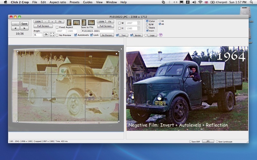
Task: Open the Presets menu
Action: pyautogui.click(x=75, y=2)
